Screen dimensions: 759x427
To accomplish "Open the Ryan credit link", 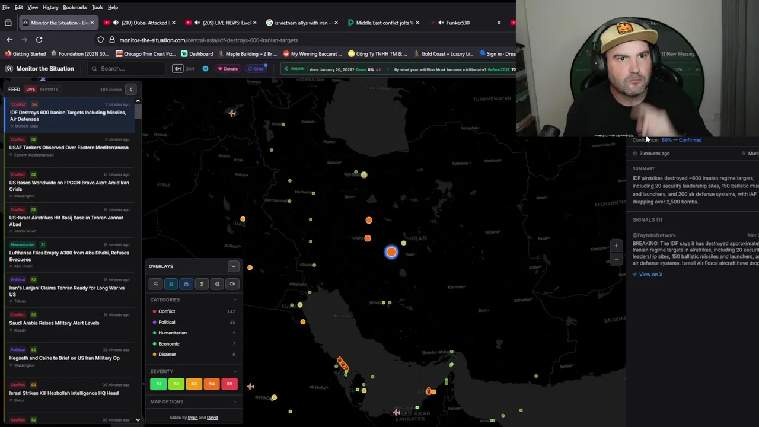I will tap(192, 418).
